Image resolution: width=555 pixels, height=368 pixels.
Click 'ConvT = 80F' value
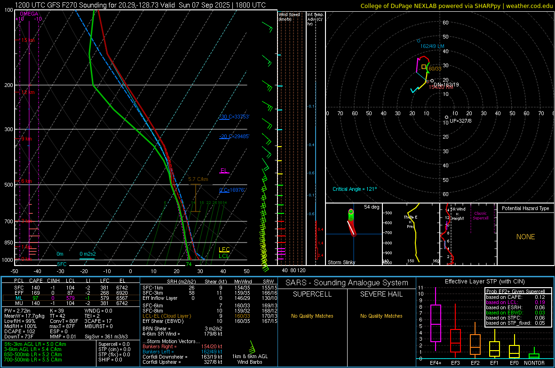click(64, 321)
